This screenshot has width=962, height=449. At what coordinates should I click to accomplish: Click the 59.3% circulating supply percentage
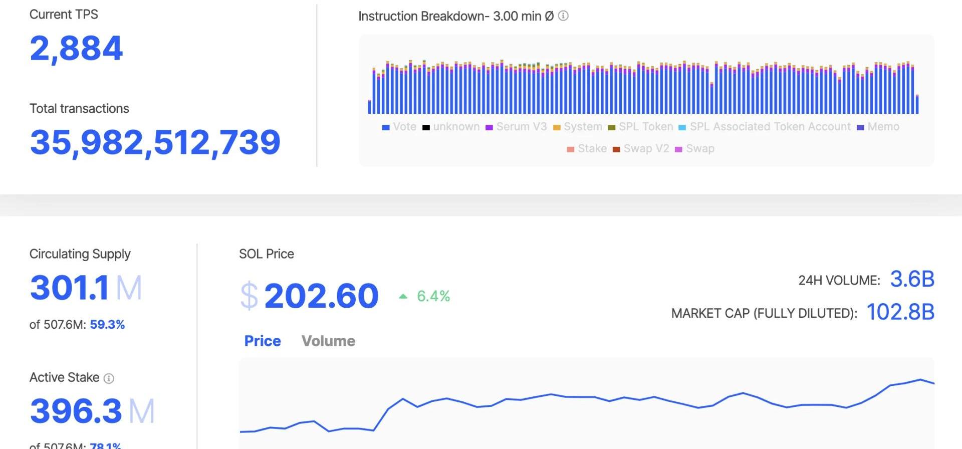[107, 325]
